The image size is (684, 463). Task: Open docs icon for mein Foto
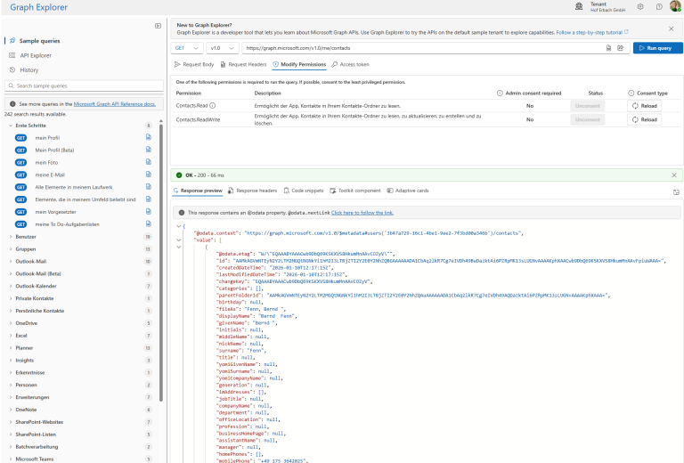149,162
